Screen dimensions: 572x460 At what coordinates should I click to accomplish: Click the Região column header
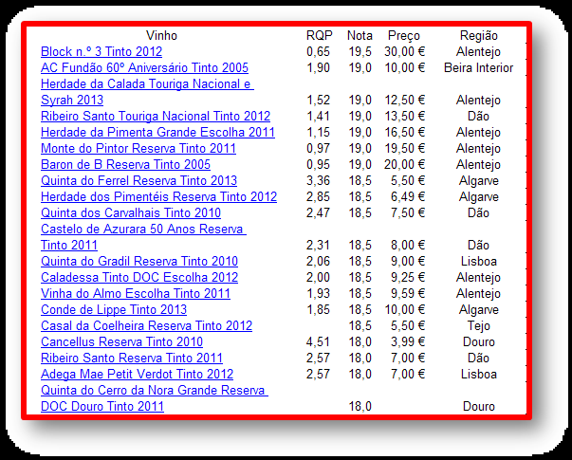click(479, 36)
